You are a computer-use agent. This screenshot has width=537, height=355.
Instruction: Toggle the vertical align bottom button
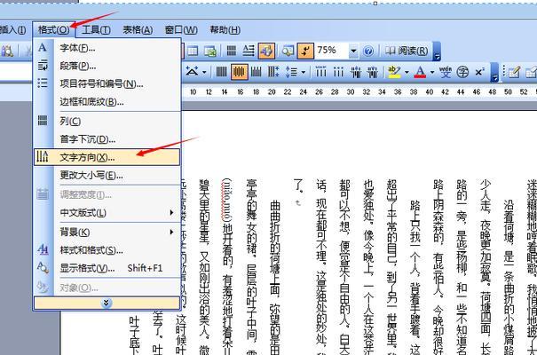click(x=257, y=72)
